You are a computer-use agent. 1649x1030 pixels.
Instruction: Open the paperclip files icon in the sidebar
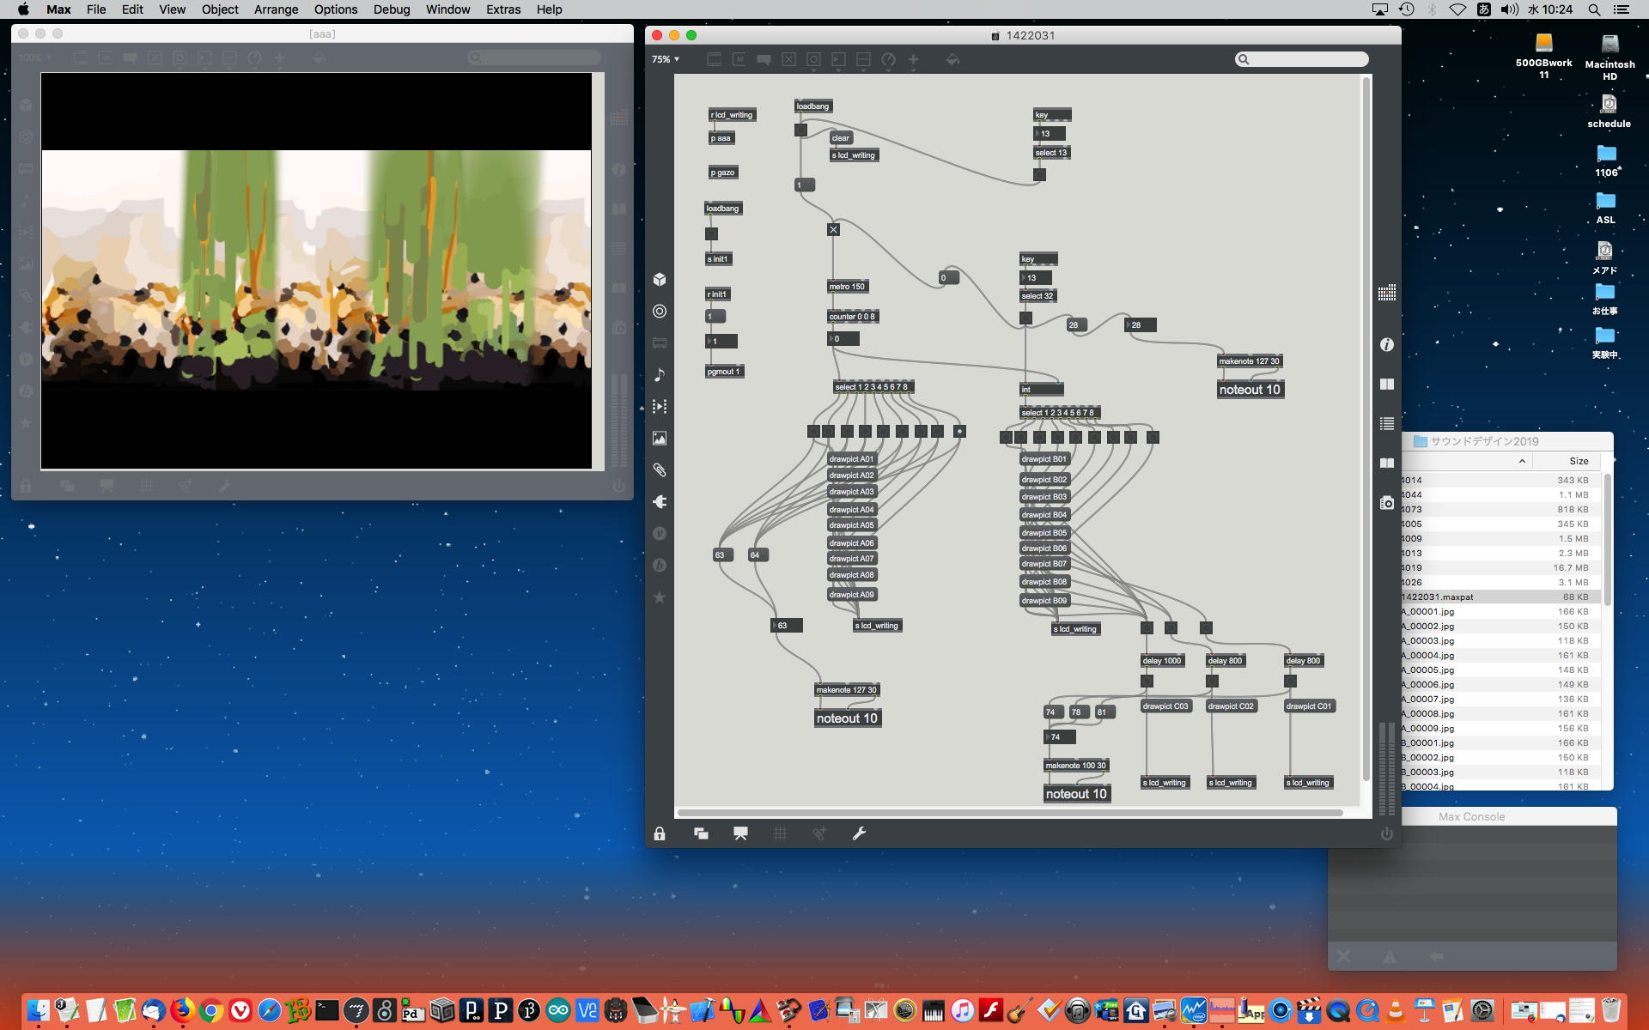coord(660,470)
